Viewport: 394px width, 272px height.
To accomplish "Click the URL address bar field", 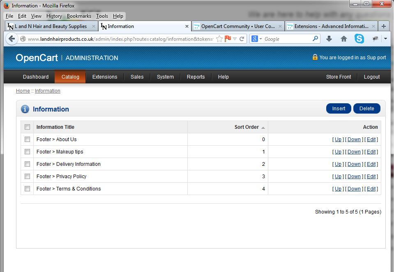I will click(x=121, y=39).
